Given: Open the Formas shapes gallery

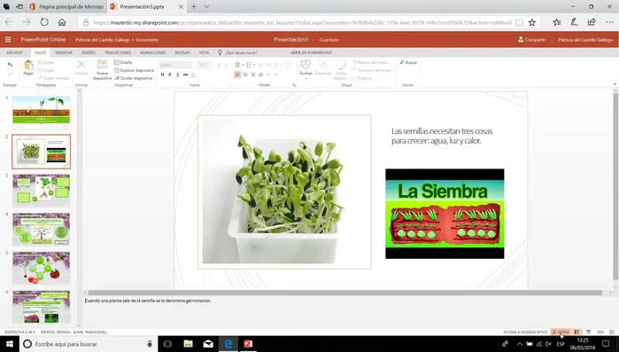Looking at the screenshot, I should coord(306,69).
